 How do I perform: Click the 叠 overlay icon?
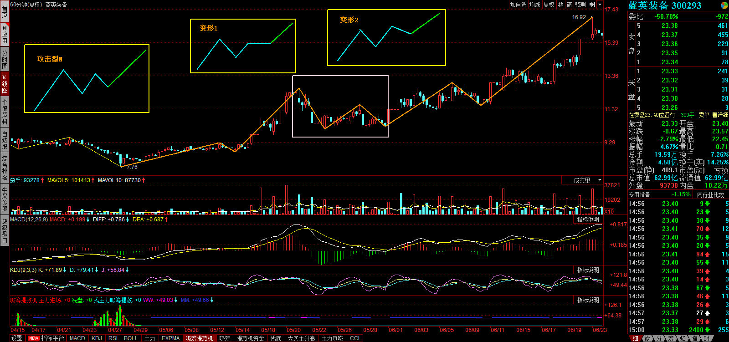point(560,5)
